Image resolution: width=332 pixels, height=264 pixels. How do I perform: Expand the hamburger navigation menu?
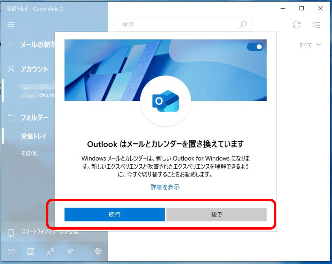tap(11, 24)
